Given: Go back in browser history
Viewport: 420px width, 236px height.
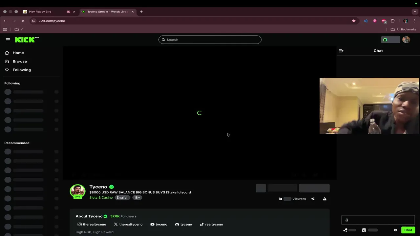Looking at the screenshot, I should point(5,21).
